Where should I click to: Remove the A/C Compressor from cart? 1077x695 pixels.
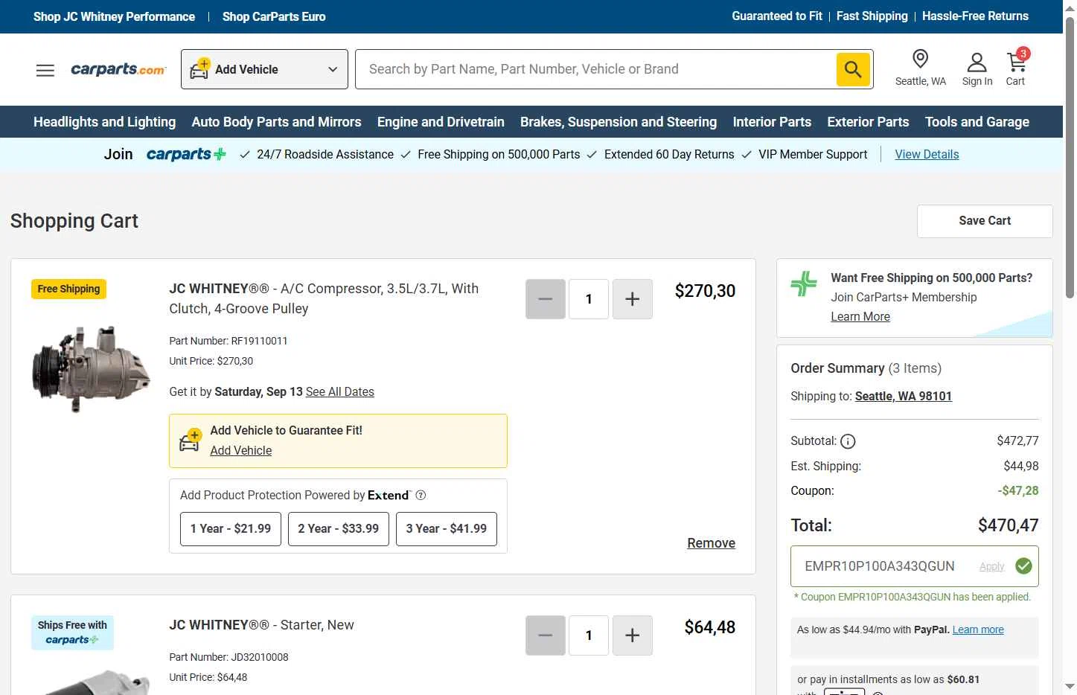tap(711, 543)
